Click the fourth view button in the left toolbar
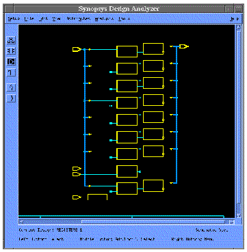This screenshot has width=247, height=252. 11,72
